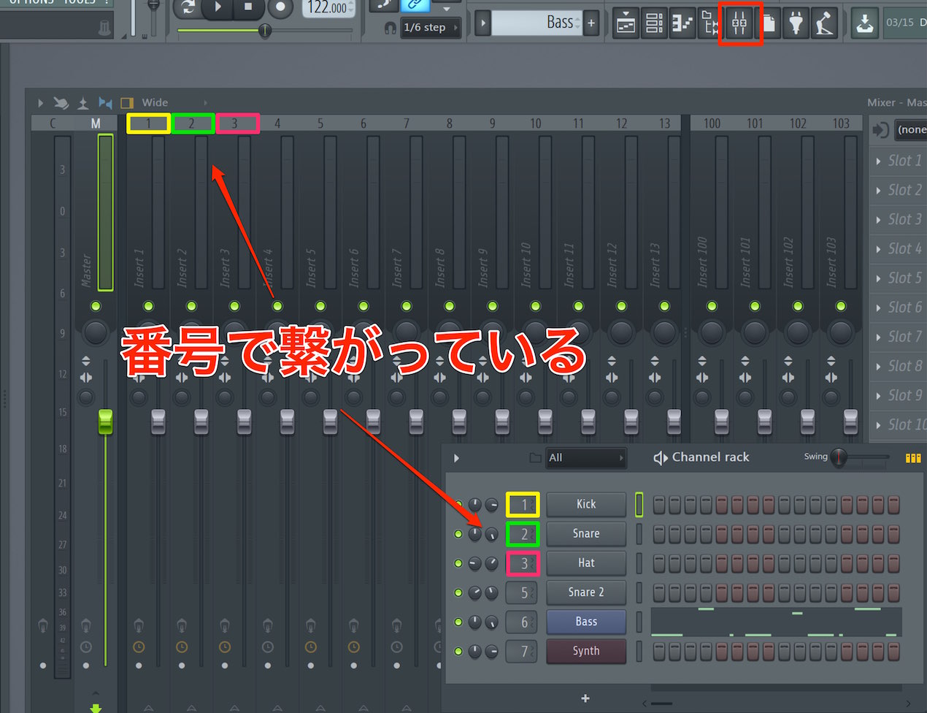Add new pattern with plus button
The height and width of the screenshot is (713, 927).
coord(591,23)
